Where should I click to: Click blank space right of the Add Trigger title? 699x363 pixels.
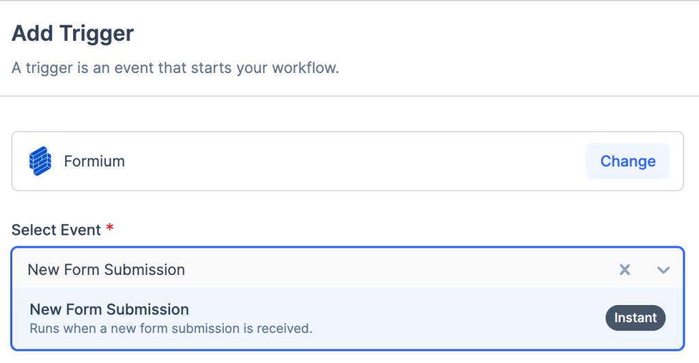tap(410, 33)
